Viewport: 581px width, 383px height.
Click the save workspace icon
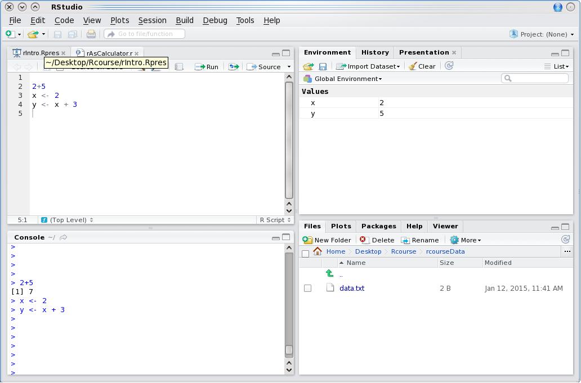pyautogui.click(x=323, y=66)
